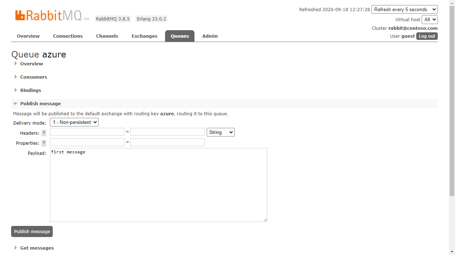Image resolution: width=455 pixels, height=255 pixels.
Task: Open the Exchanges tab
Action: coord(144,36)
